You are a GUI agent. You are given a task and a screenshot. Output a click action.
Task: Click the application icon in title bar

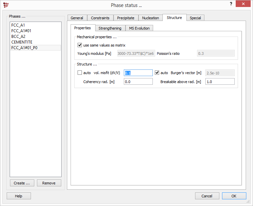(x=6, y=5)
